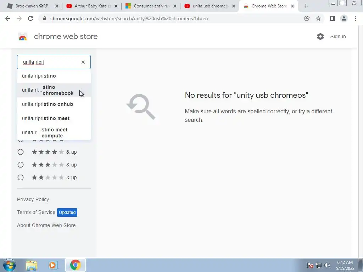Go back to the previous page
The height and width of the screenshot is (272, 363).
8,18
